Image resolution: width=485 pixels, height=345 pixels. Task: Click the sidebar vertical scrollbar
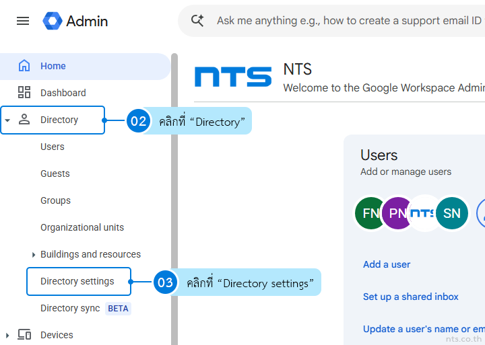point(174,199)
